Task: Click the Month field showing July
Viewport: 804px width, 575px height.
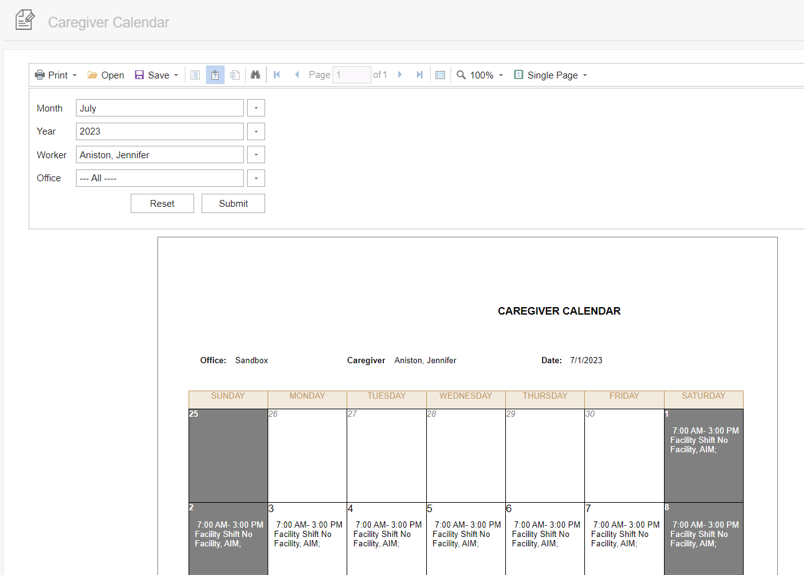Action: point(160,108)
